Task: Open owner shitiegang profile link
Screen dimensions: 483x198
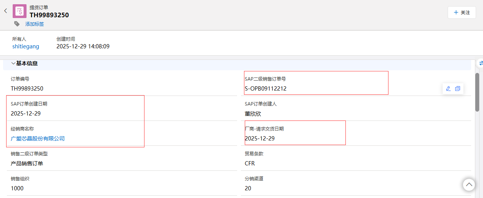Action: click(x=26, y=46)
